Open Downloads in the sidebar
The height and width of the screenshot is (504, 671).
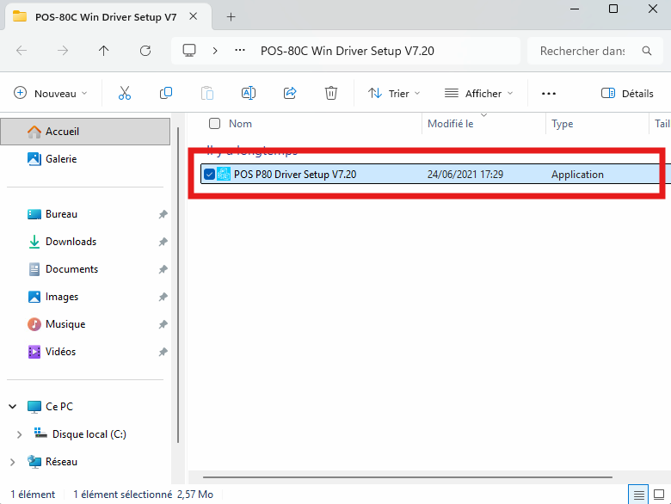pos(71,242)
